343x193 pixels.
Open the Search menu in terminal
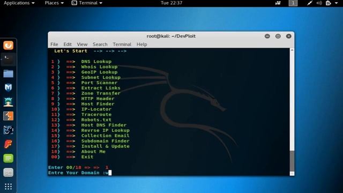[x=100, y=44]
